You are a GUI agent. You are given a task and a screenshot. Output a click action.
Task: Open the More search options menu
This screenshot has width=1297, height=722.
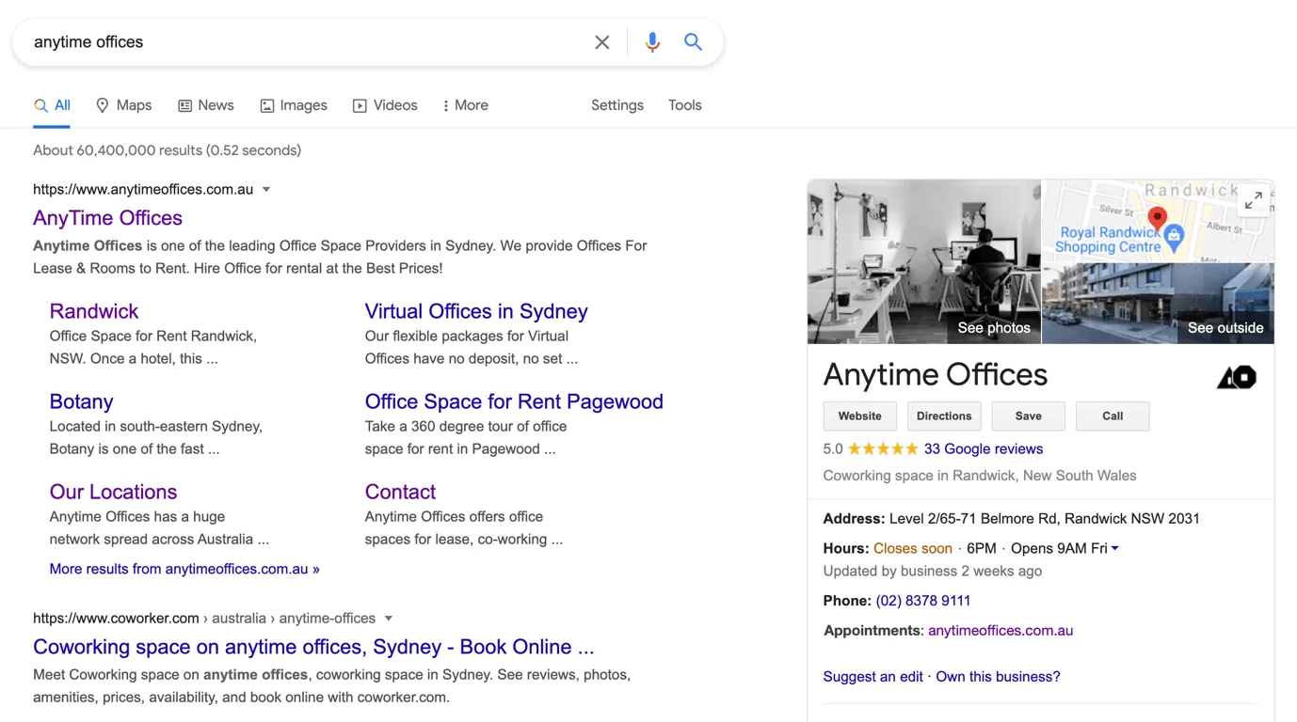[x=465, y=105]
